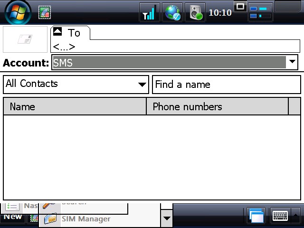Click the small window icon beside the clock
The image size is (304, 228).
240,7
